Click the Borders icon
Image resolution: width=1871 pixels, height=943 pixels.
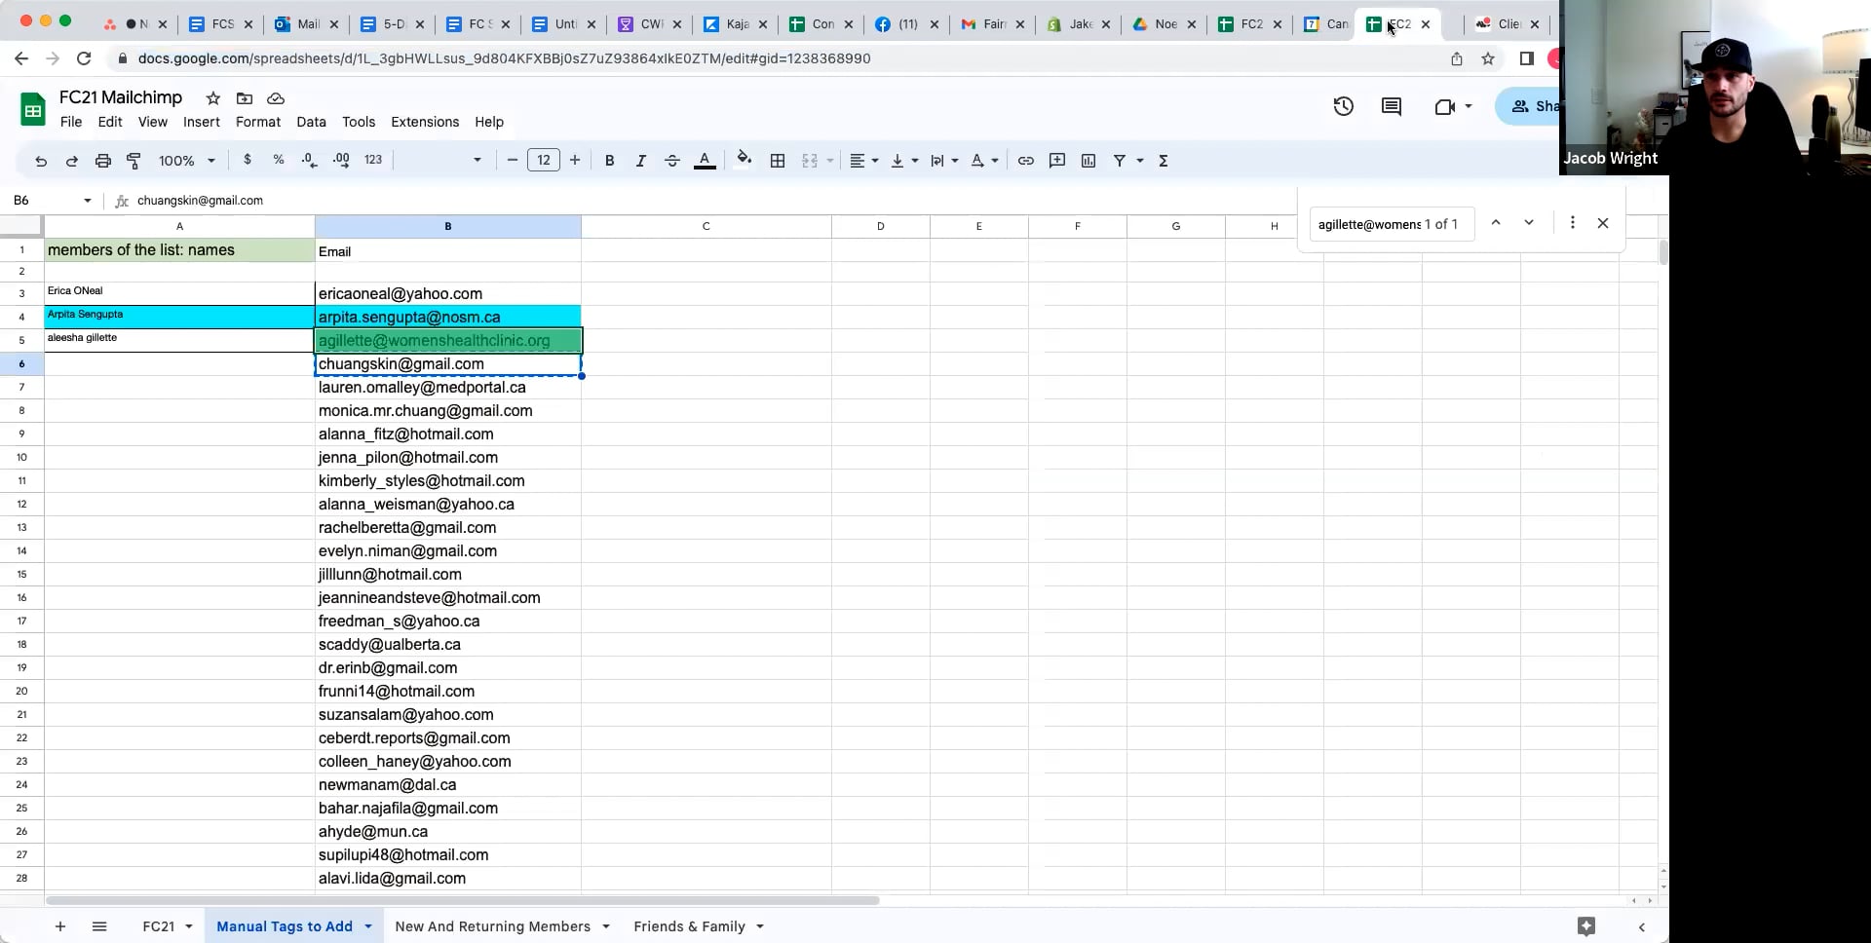click(x=778, y=160)
